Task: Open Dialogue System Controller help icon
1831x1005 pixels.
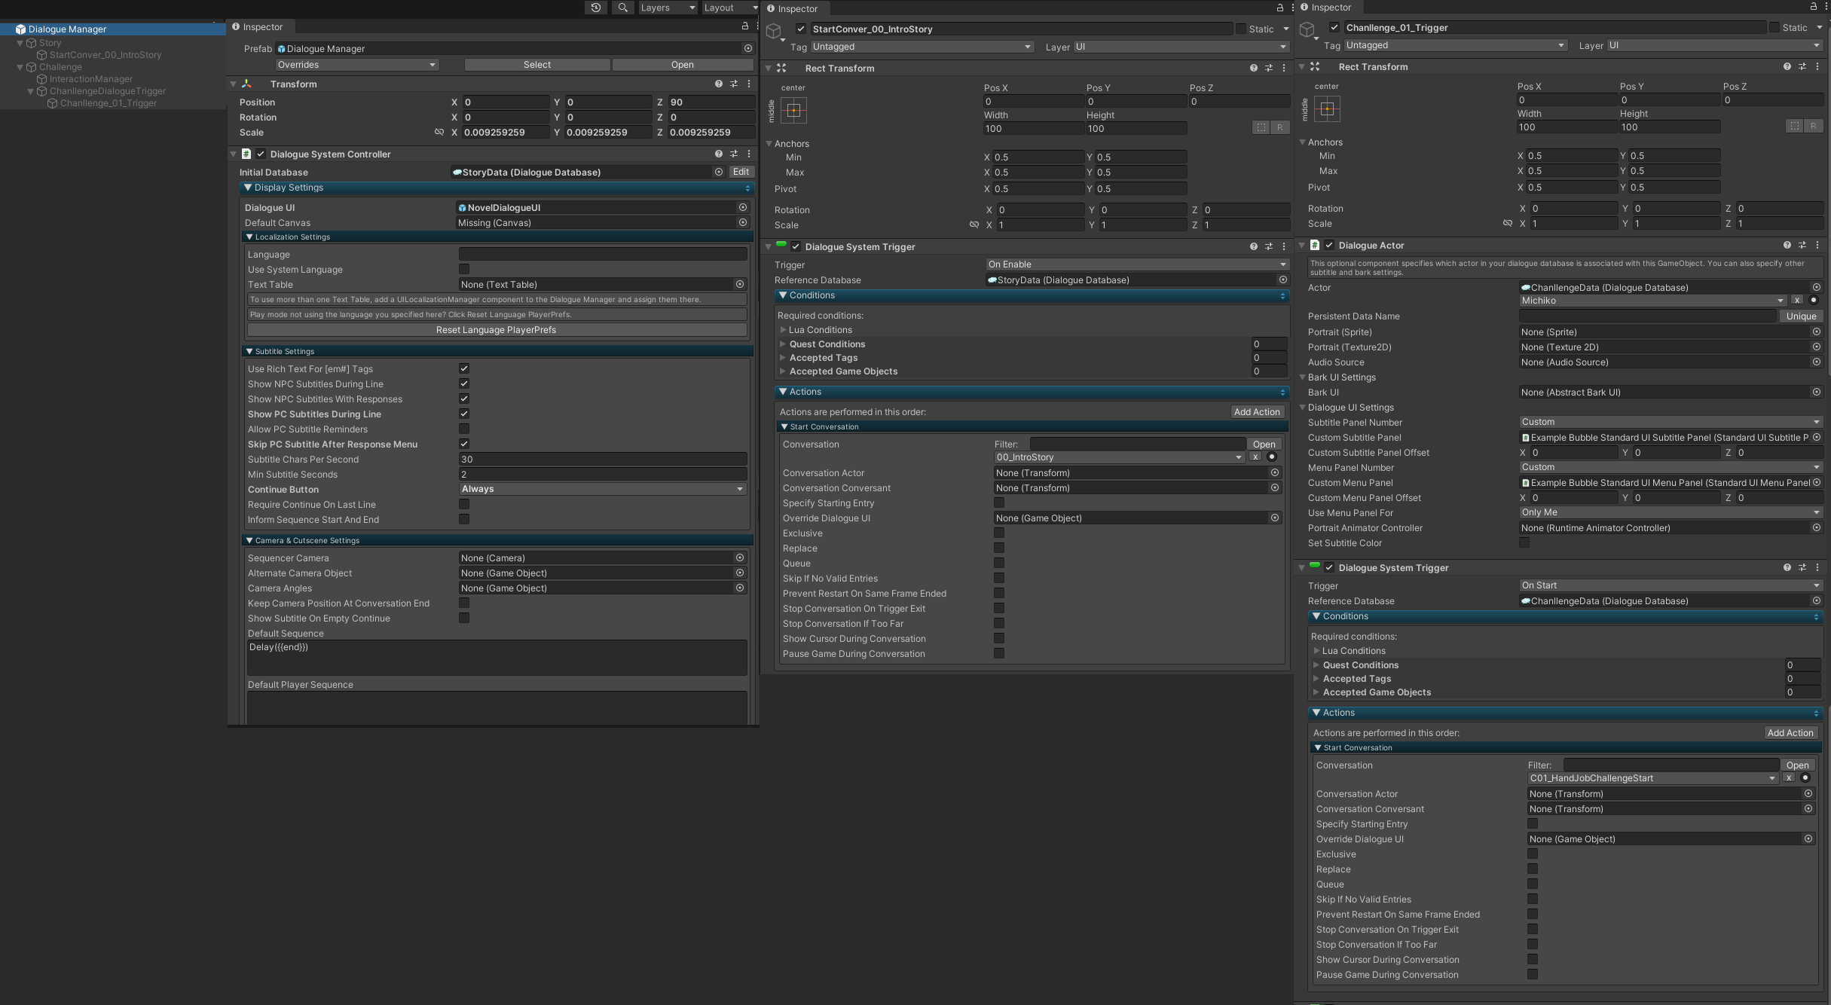Action: pos(718,154)
